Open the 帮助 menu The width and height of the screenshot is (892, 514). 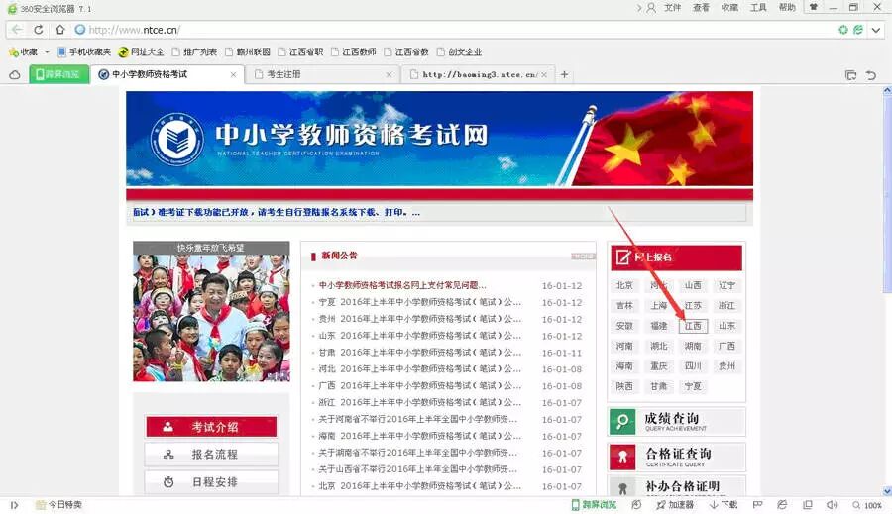tap(787, 7)
